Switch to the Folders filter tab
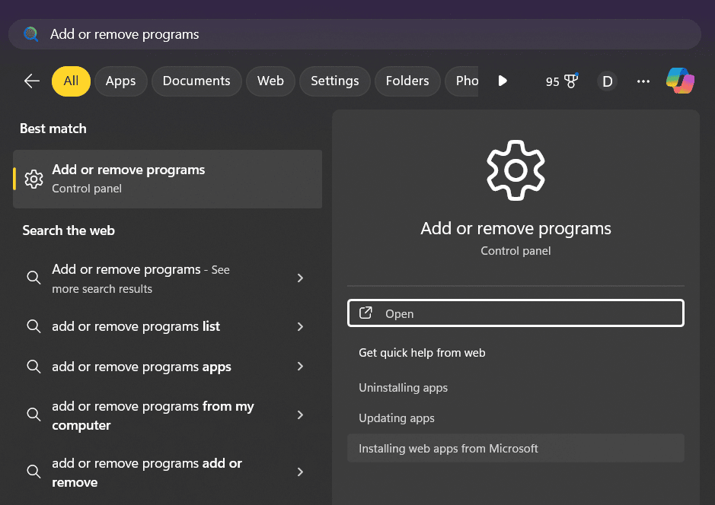715x505 pixels. point(407,81)
